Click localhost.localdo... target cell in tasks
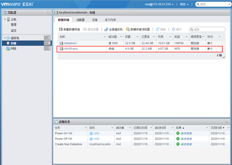 pyautogui.click(x=101, y=145)
